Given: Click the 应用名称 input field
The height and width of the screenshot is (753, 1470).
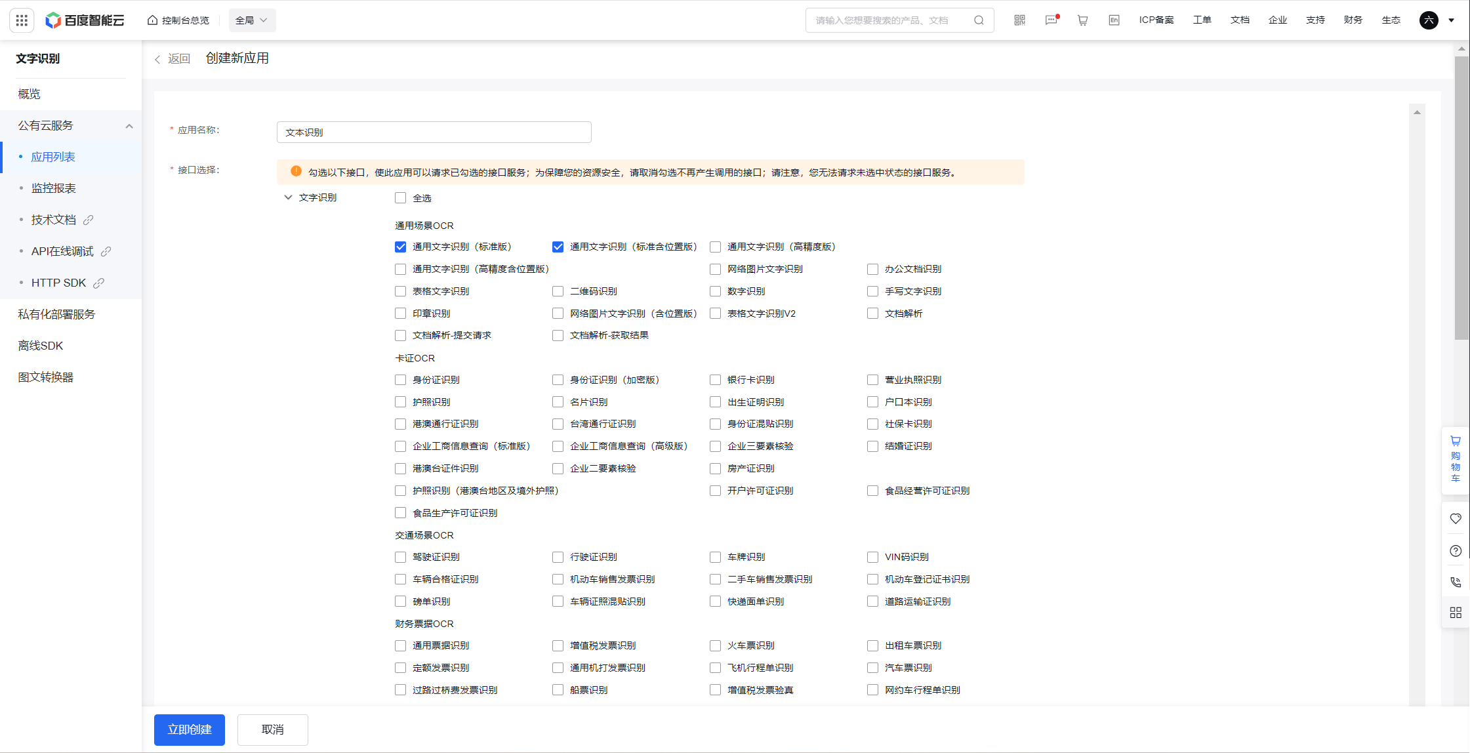Looking at the screenshot, I should click(x=434, y=132).
